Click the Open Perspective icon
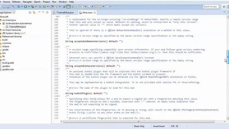The height and width of the screenshot is (129, 229). coord(224,7)
